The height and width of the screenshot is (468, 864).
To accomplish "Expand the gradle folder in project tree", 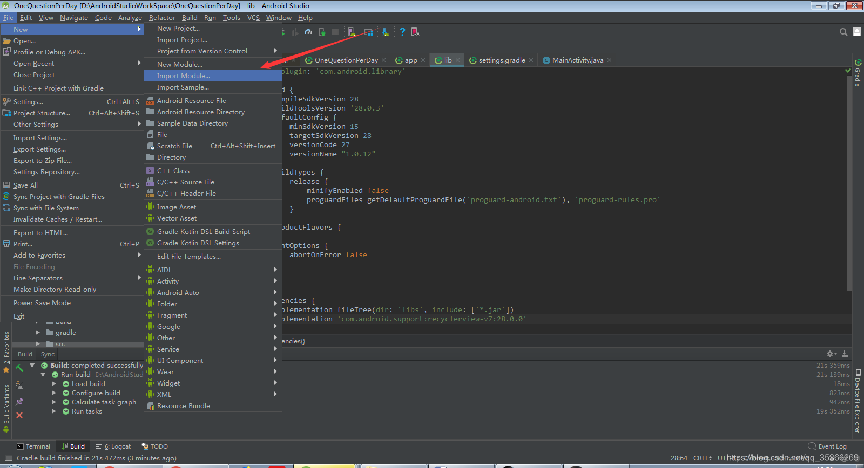I will coord(38,333).
